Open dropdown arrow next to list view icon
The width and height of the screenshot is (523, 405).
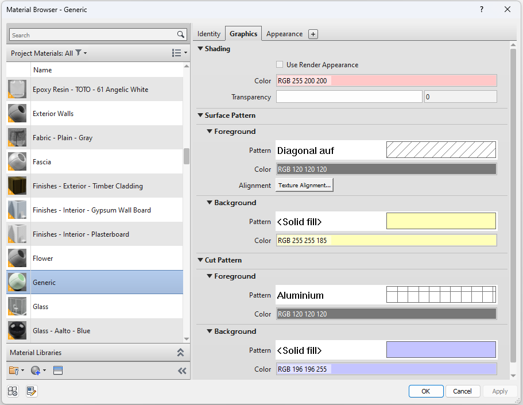(186, 53)
